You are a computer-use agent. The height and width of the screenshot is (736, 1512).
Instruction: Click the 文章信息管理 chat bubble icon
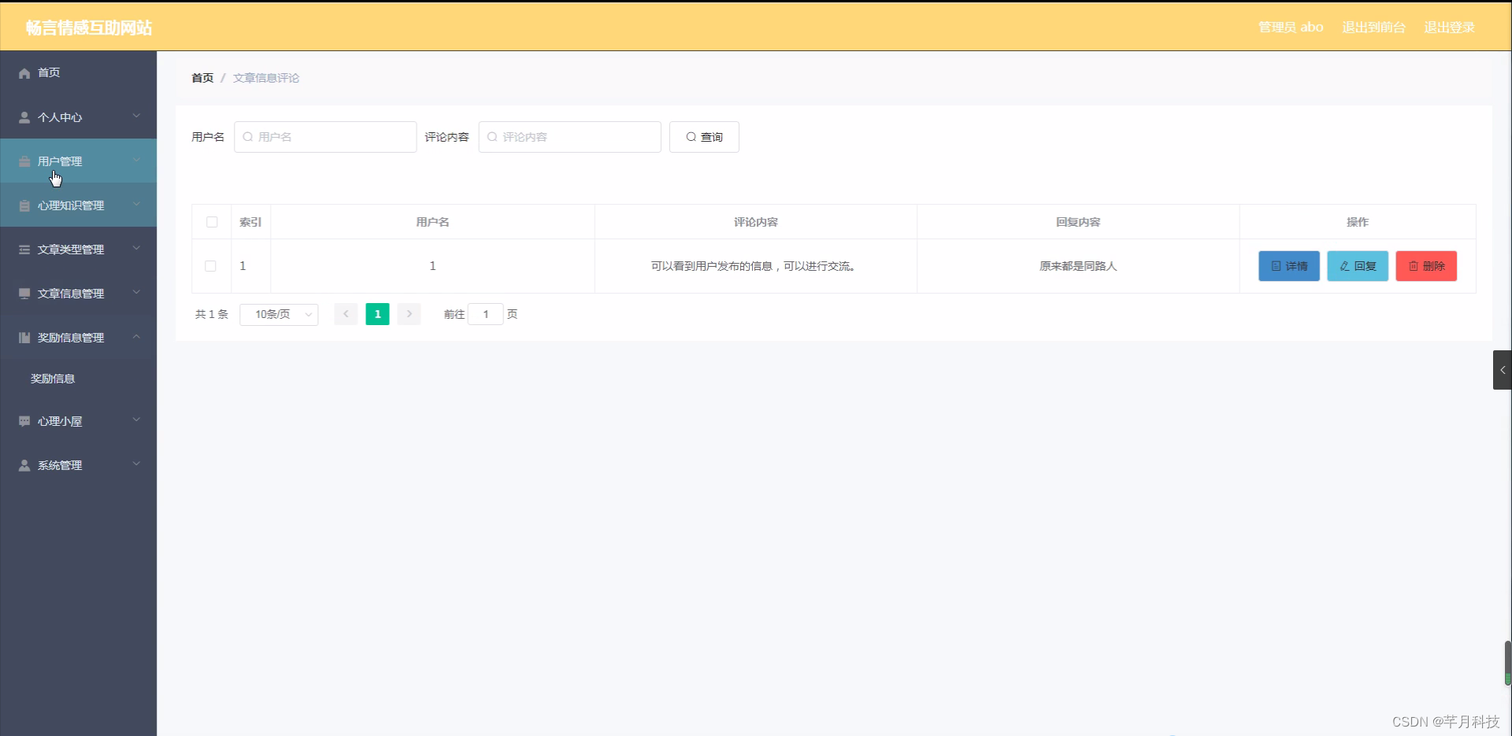(23, 294)
